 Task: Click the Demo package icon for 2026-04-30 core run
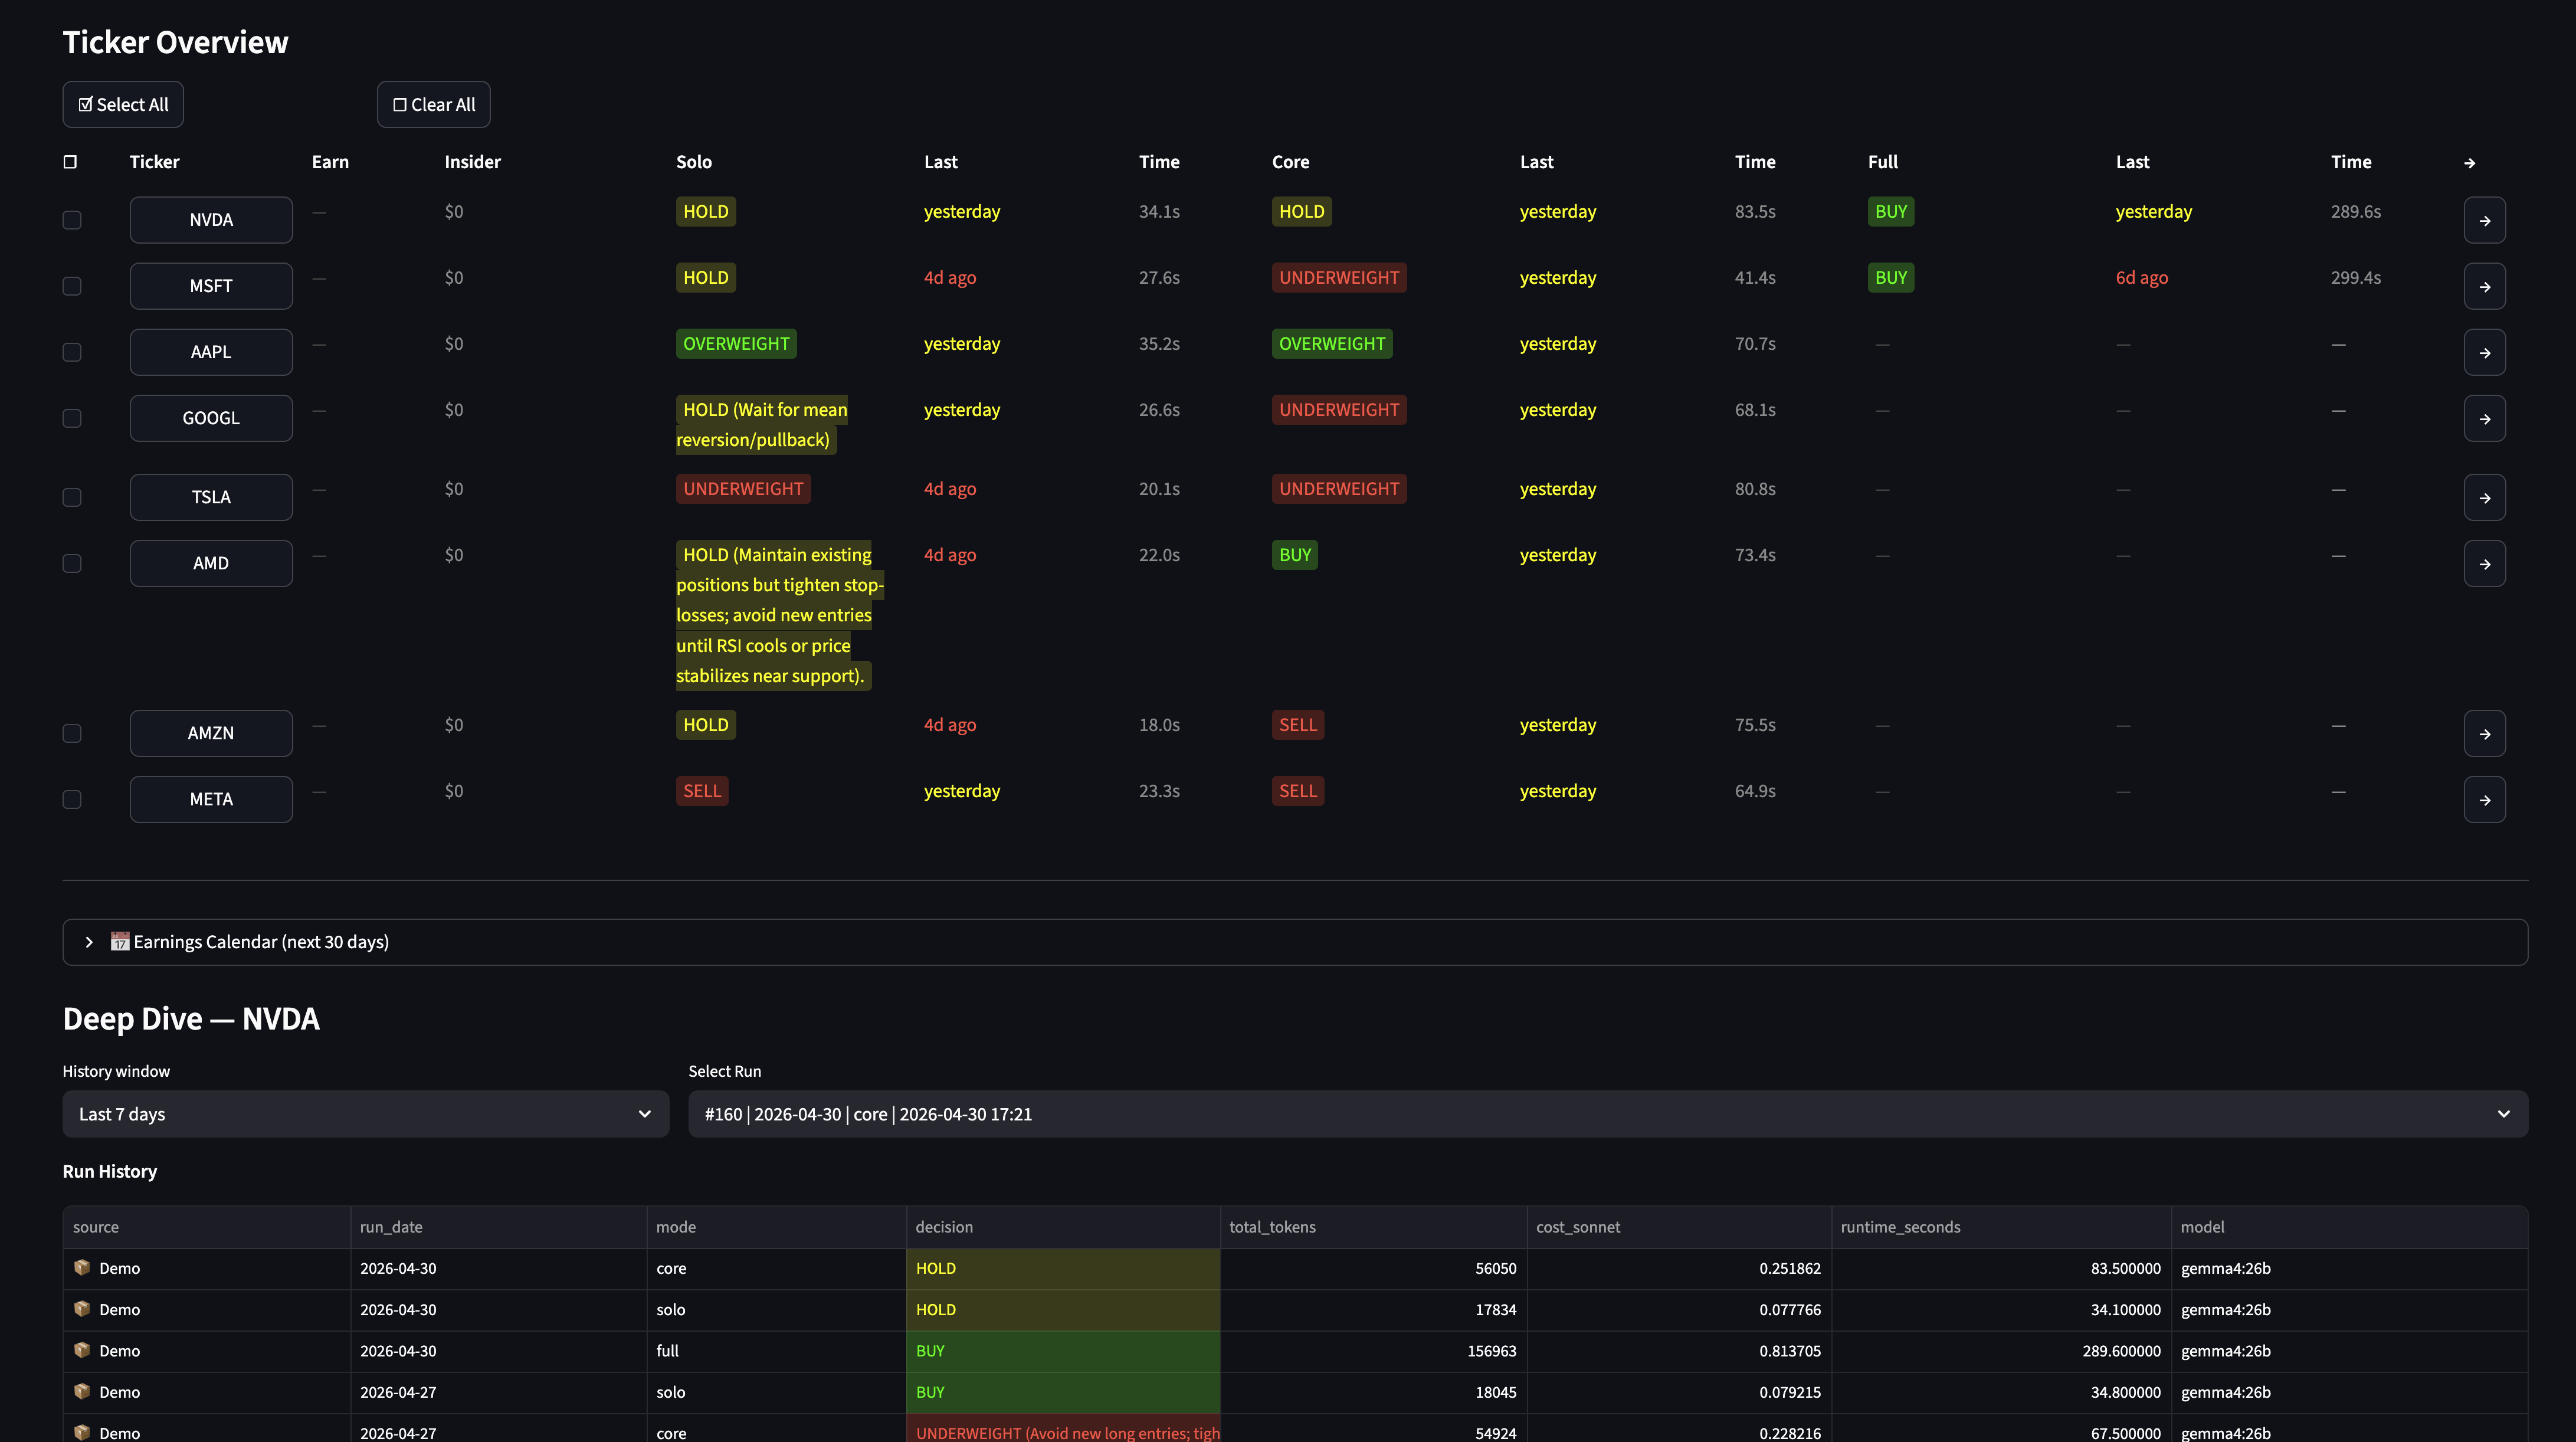(x=82, y=1267)
